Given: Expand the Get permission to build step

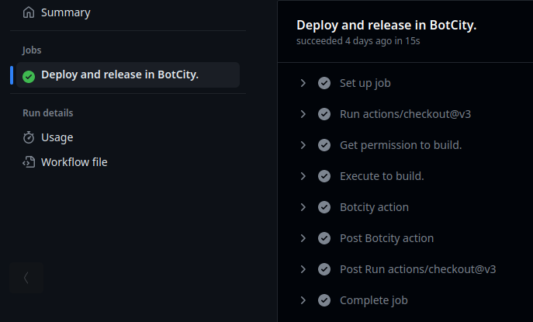Looking at the screenshot, I should [303, 145].
